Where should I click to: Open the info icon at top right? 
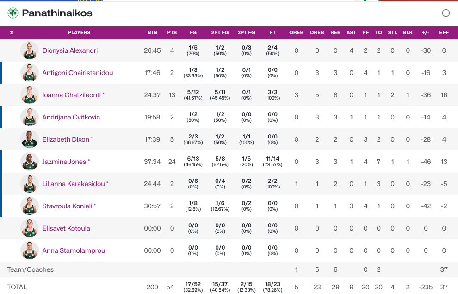(x=446, y=13)
